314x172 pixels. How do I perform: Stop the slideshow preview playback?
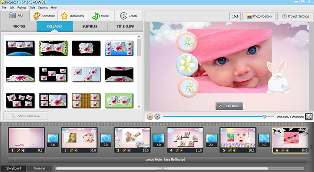[x=157, y=116]
